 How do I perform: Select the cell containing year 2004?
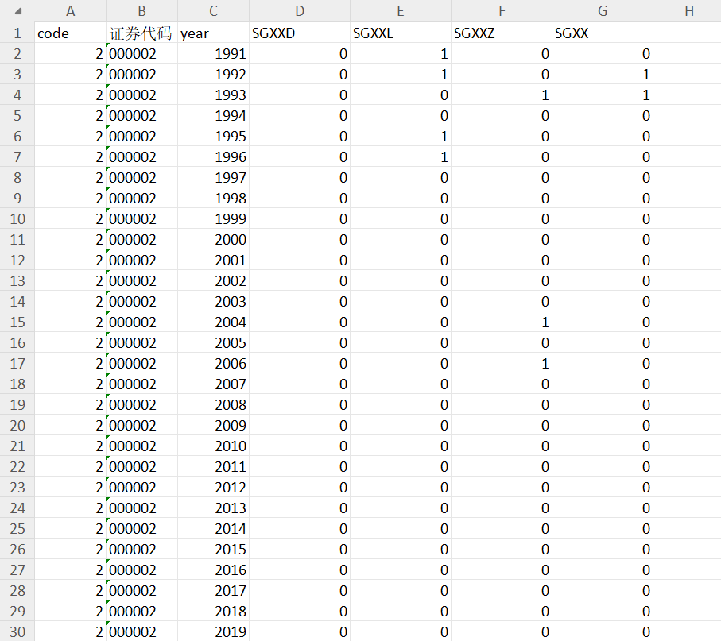point(213,322)
